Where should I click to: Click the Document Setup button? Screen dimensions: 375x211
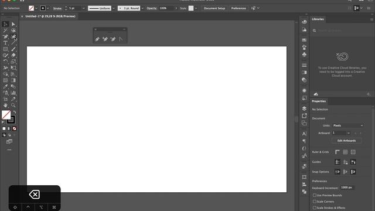coord(214,8)
